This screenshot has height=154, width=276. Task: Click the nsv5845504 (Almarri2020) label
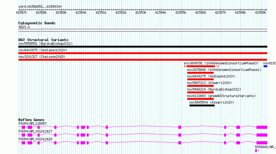(211, 102)
